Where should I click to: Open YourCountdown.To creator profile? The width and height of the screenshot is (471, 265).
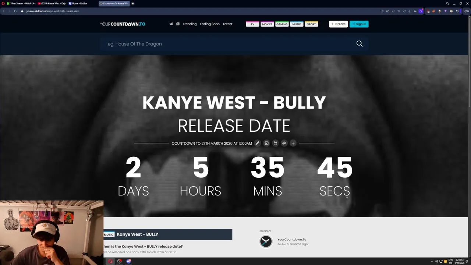click(292, 240)
